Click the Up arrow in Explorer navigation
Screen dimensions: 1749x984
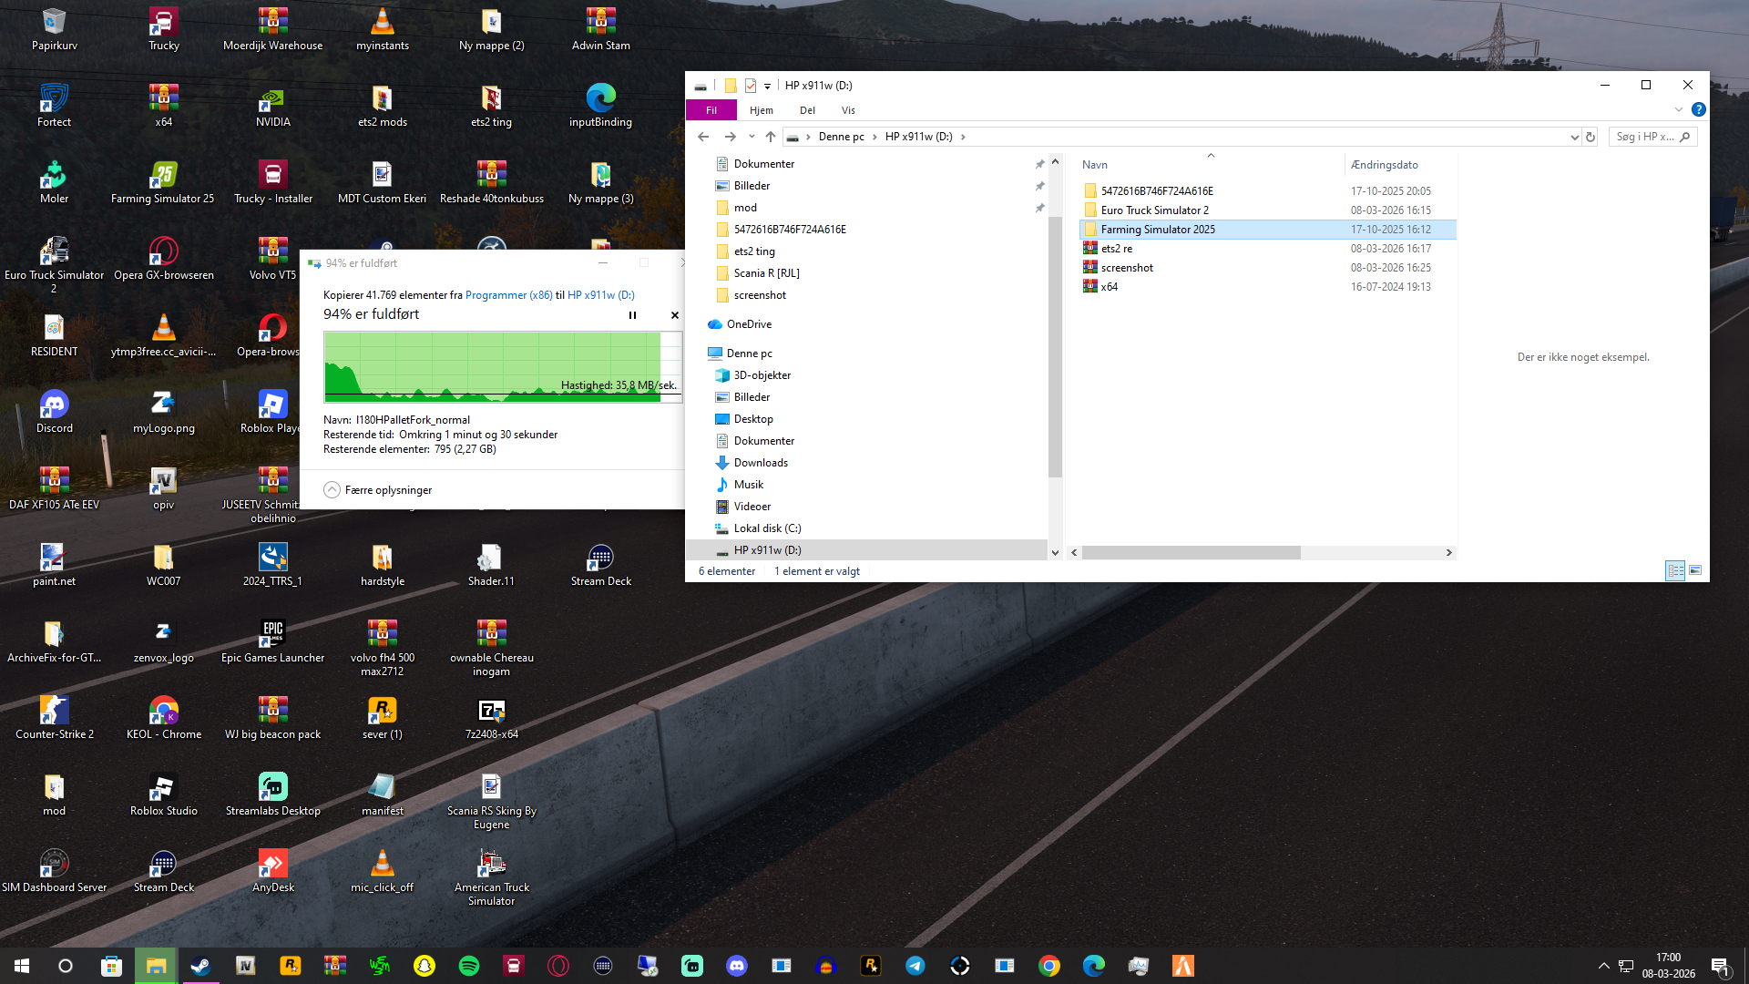tap(771, 137)
